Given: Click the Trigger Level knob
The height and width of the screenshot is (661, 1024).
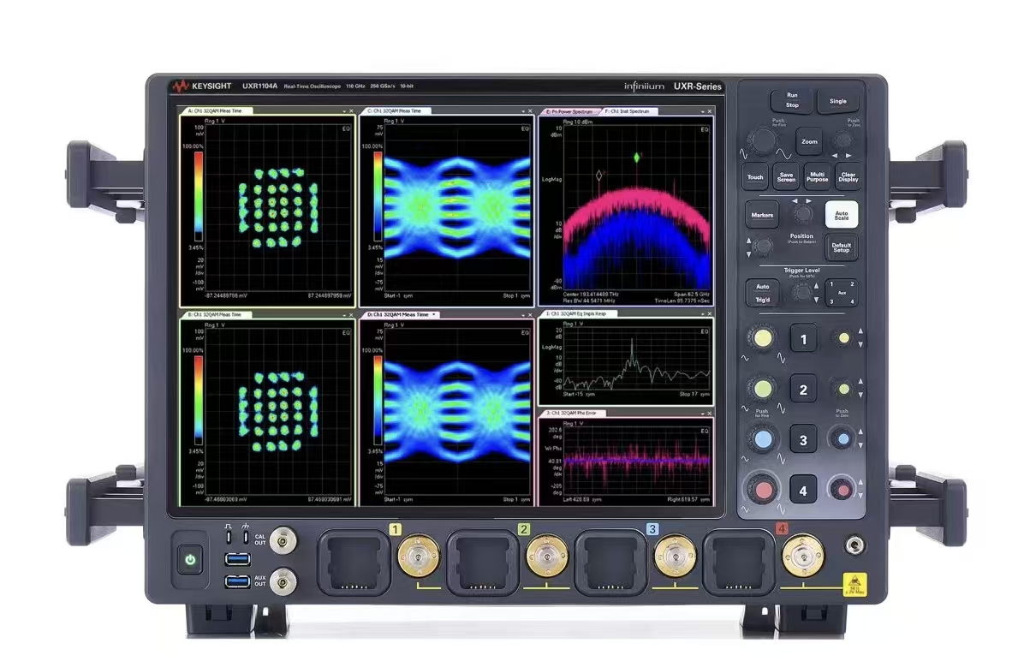Looking at the screenshot, I should [x=801, y=291].
